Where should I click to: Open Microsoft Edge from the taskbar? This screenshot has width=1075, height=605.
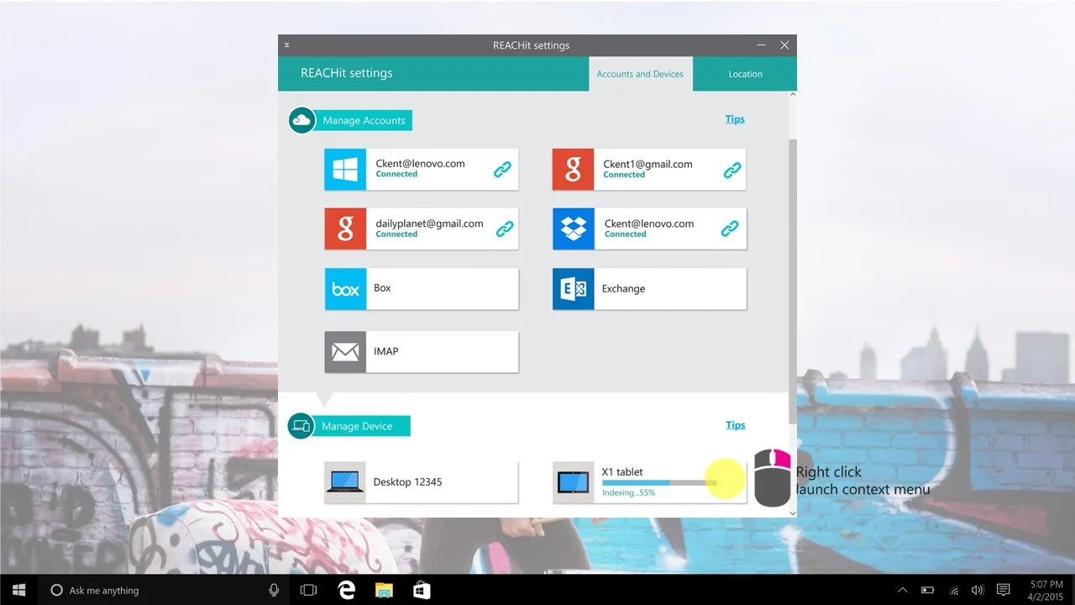[x=346, y=590]
